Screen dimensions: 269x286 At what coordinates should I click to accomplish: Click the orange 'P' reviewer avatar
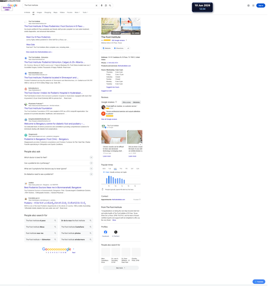click(103, 114)
